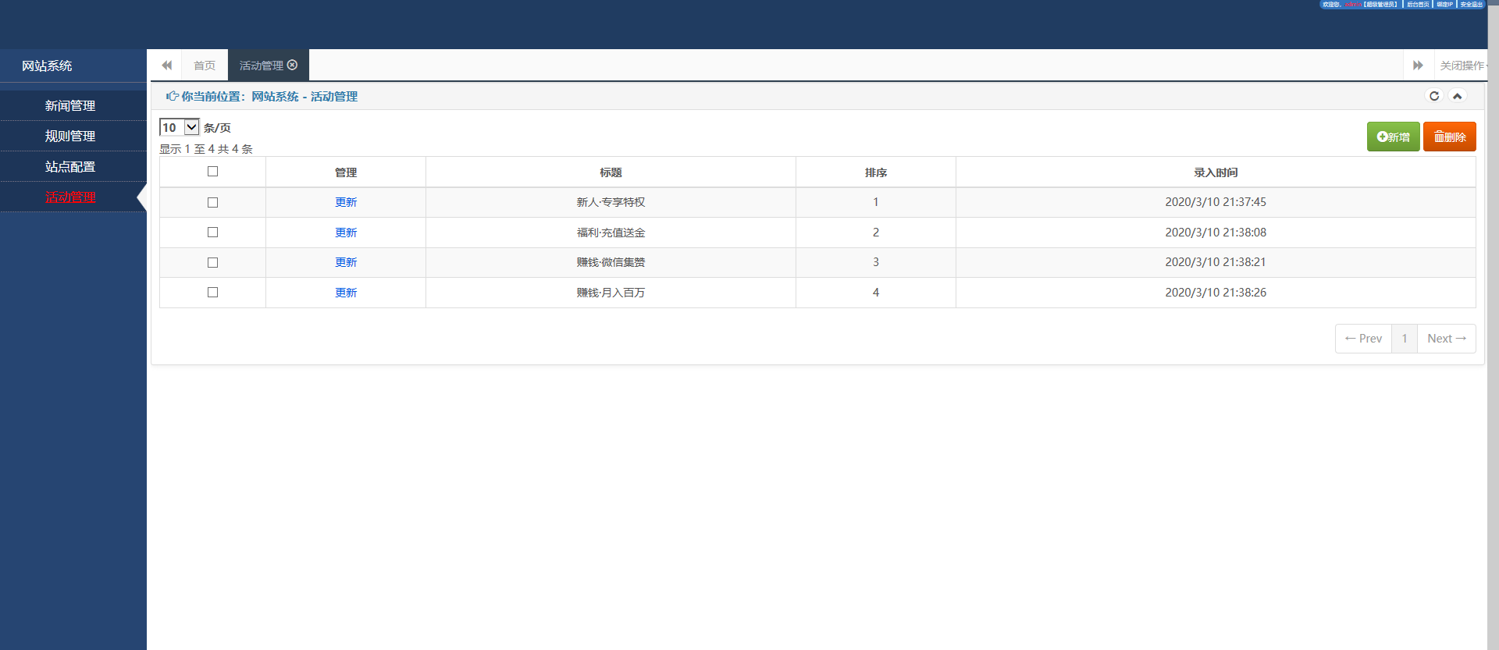Select checkbox for 赚钱·微信集赞 row
This screenshot has height=650, width=1499.
(x=212, y=262)
